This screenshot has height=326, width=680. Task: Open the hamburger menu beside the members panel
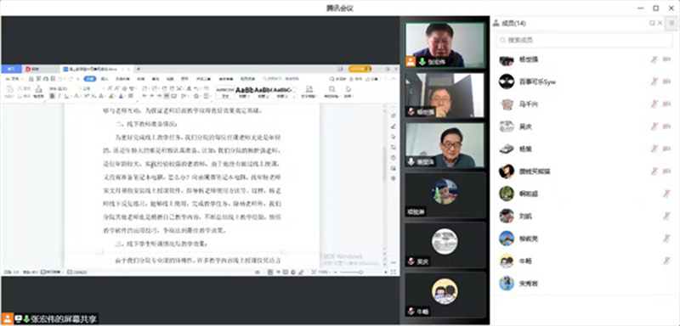coord(671,23)
